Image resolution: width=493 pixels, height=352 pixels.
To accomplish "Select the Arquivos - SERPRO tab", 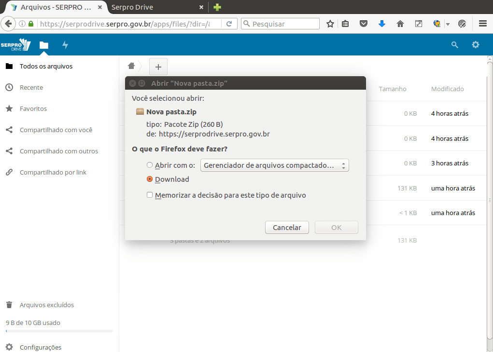I will click(56, 7).
